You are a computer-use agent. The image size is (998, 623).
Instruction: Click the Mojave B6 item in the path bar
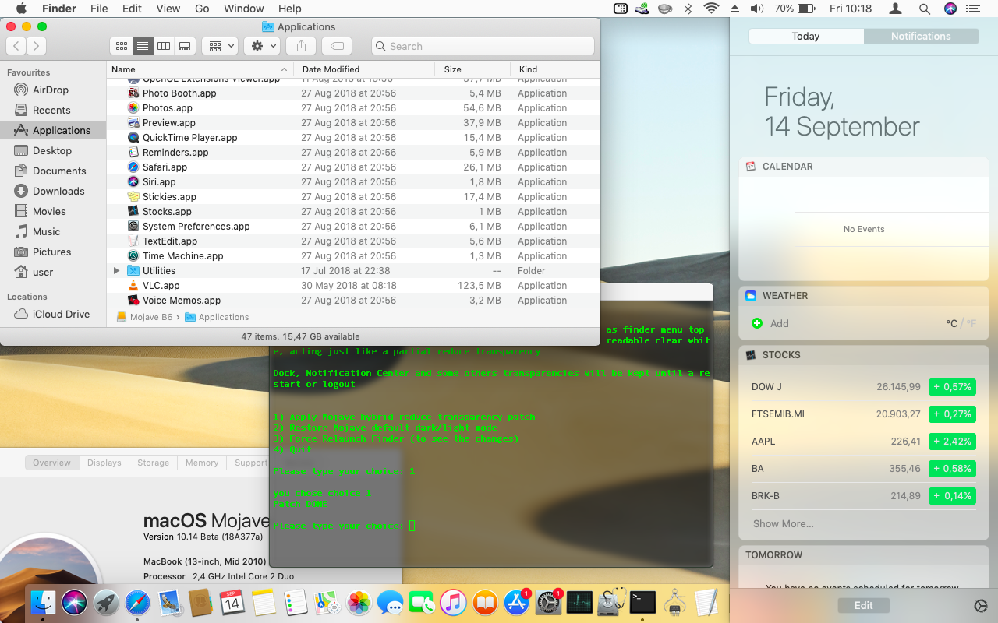tap(144, 318)
